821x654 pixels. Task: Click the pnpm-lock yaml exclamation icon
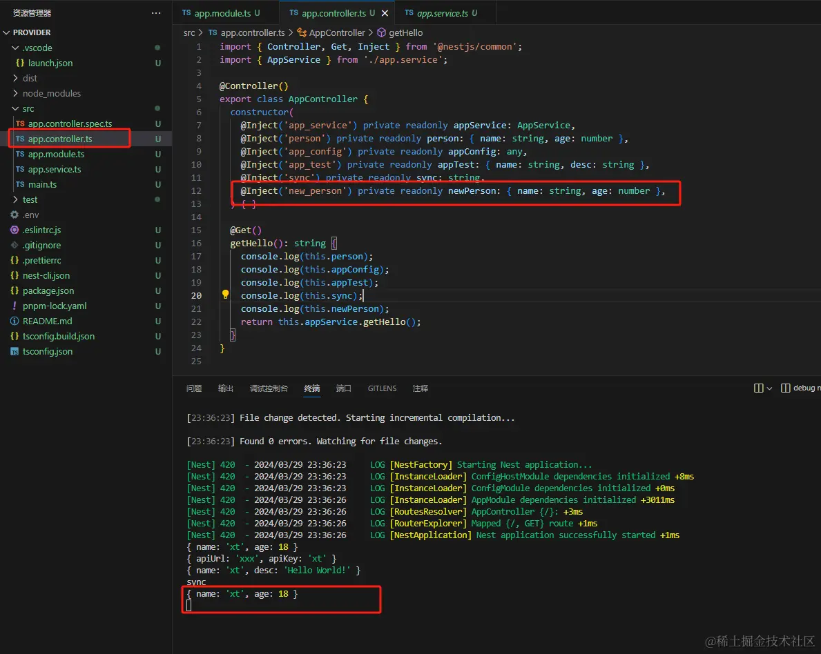coord(15,306)
